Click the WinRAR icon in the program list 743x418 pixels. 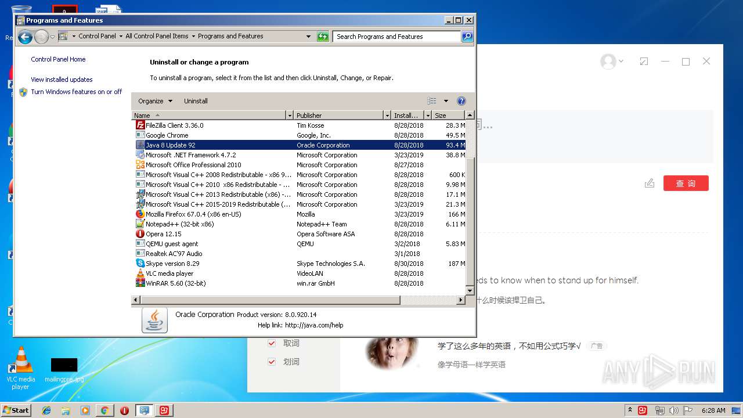tap(140, 283)
